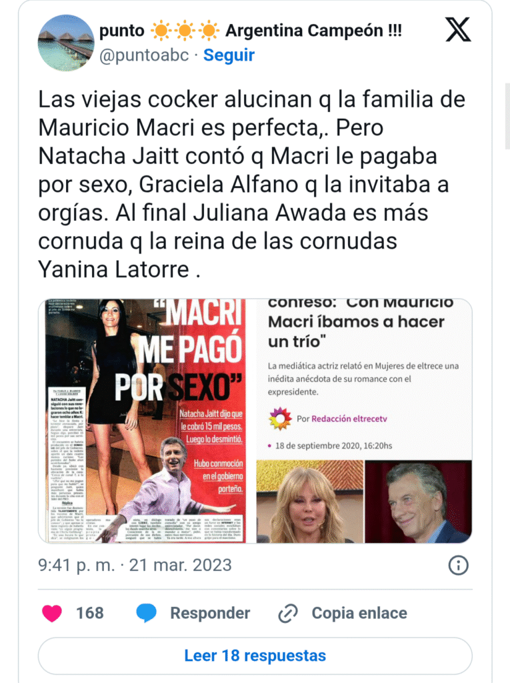Image resolution: width=510 pixels, height=683 pixels.
Task: Follow the account via Seguir
Action: [229, 55]
